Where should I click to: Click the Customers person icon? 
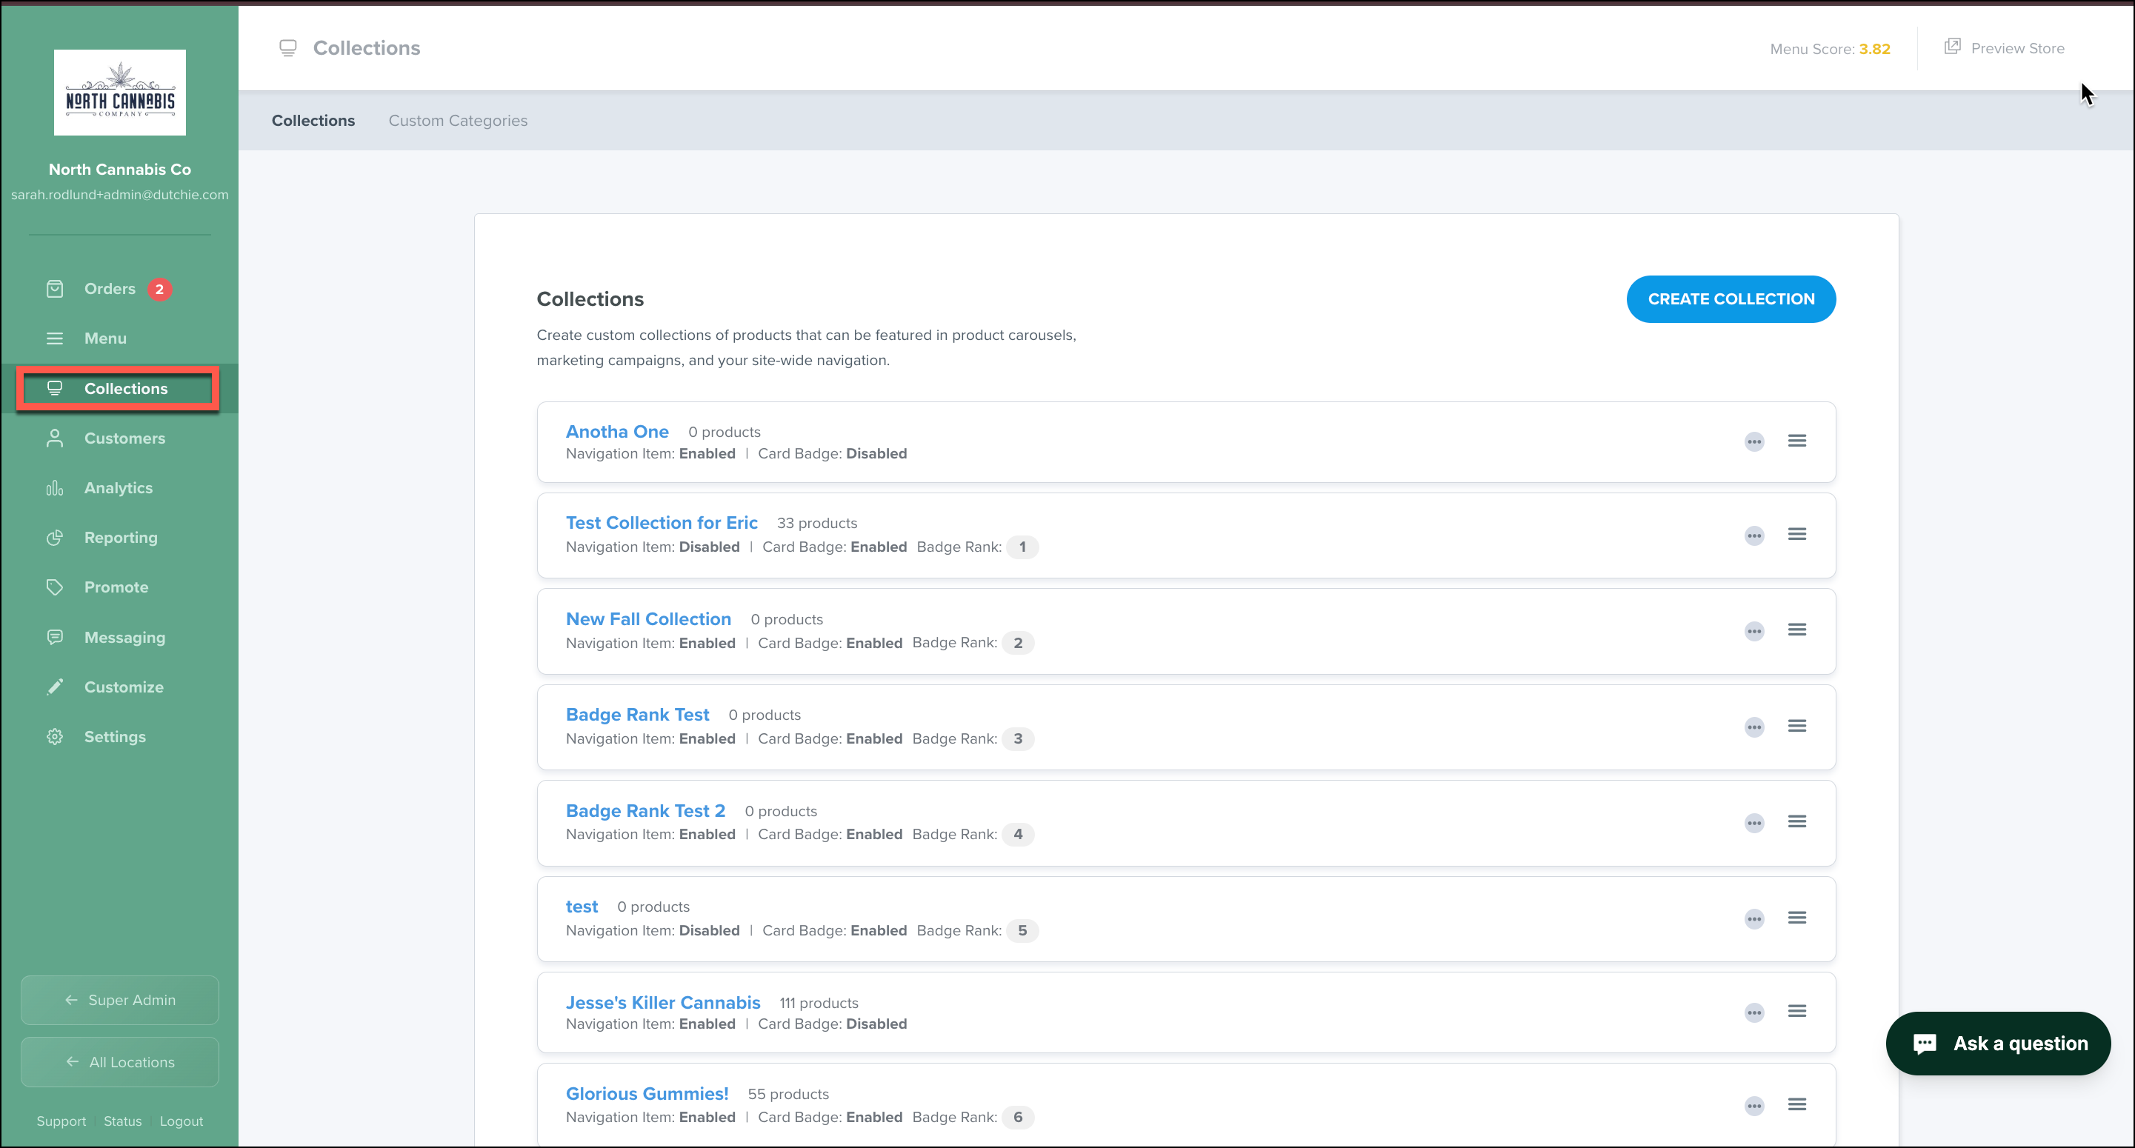[55, 438]
